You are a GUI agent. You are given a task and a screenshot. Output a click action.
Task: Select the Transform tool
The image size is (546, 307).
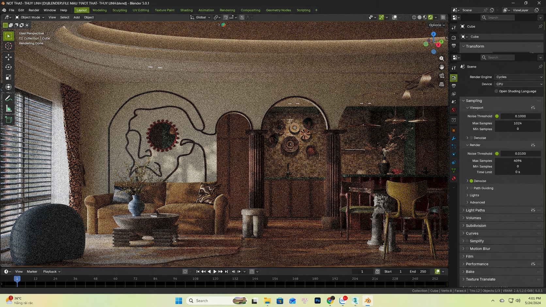pos(8,87)
